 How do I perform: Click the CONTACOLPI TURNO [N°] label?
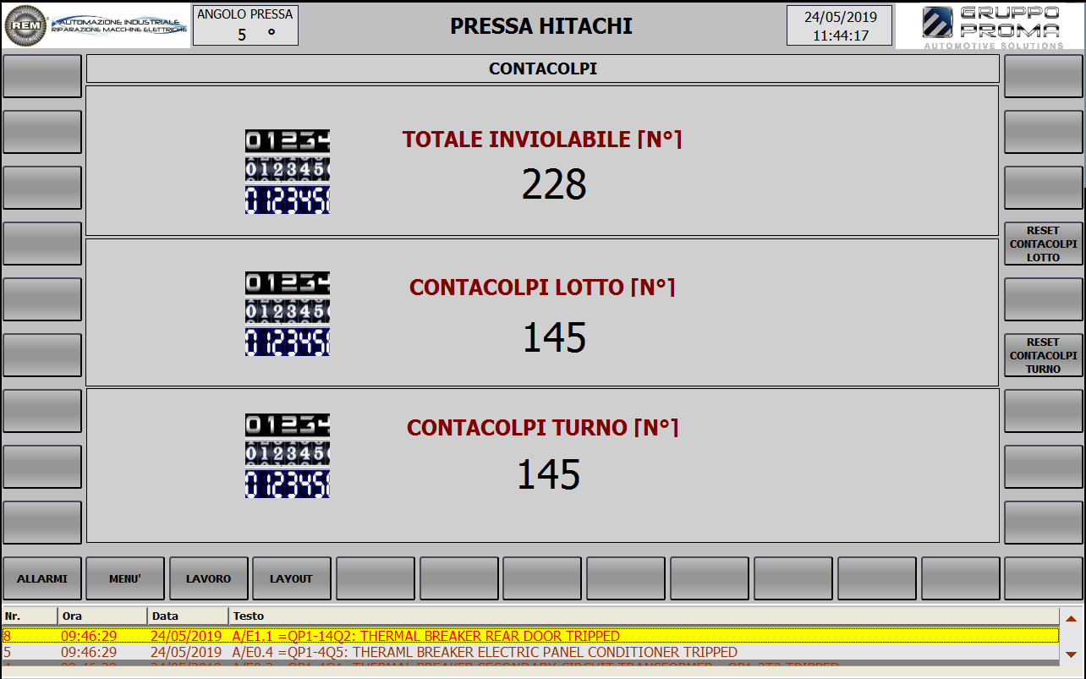click(543, 428)
